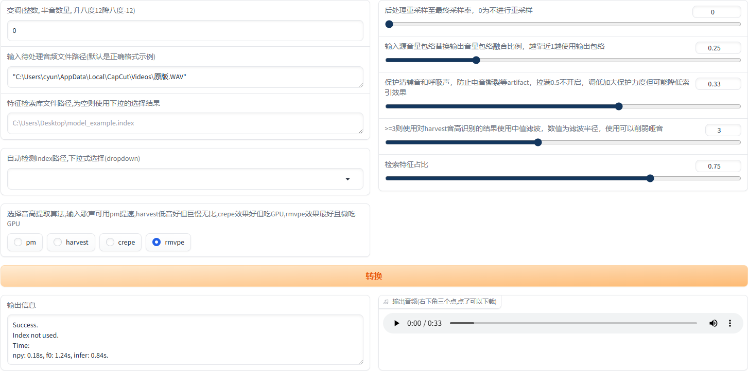
Task: Mute the output audio volume
Action: point(713,323)
